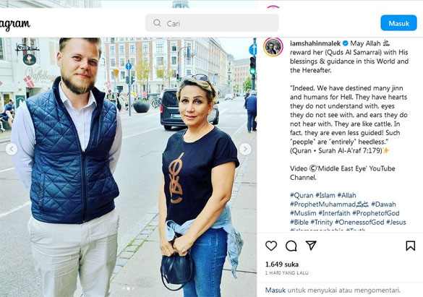This screenshot has width=423, height=297.
Task: Go to the previous photo with the left arrow
Action: tap(12, 149)
